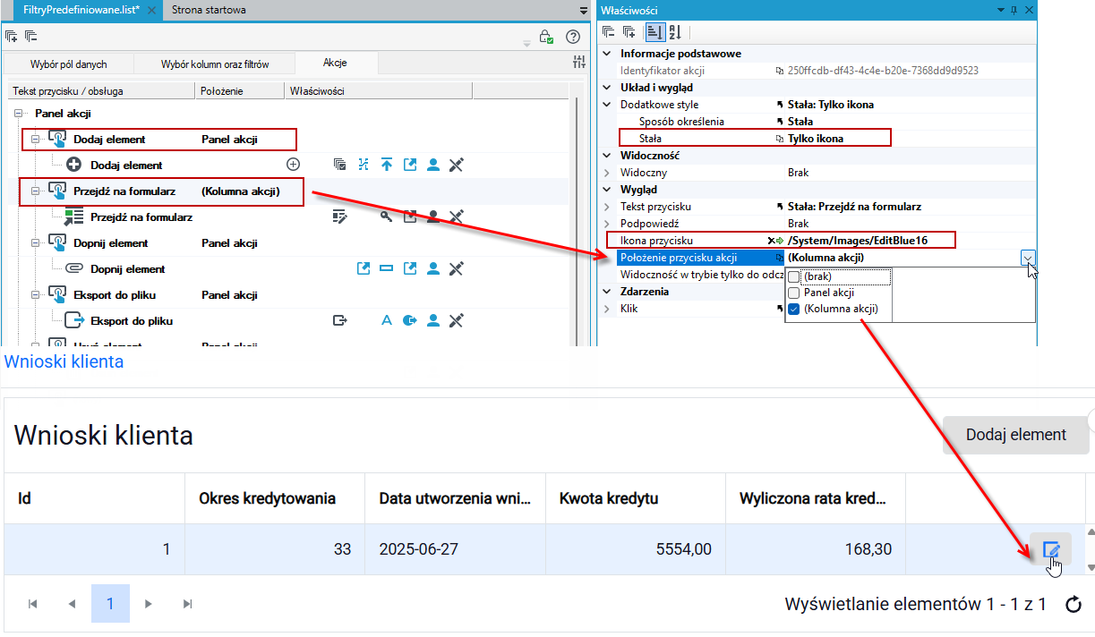The width and height of the screenshot is (1095, 637).
Task: Switch properties to categorized view
Action: 654,32
